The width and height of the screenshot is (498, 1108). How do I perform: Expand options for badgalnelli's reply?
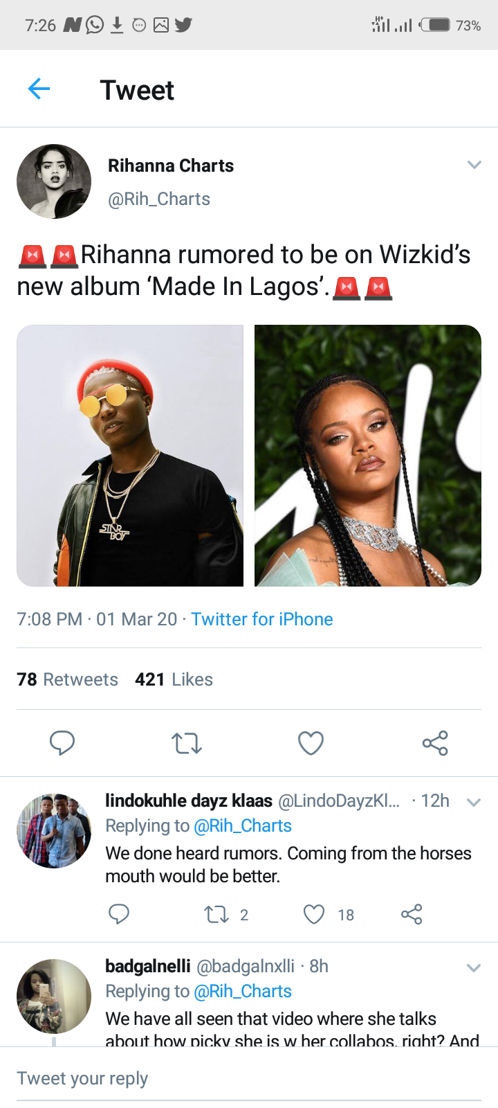pos(474,967)
